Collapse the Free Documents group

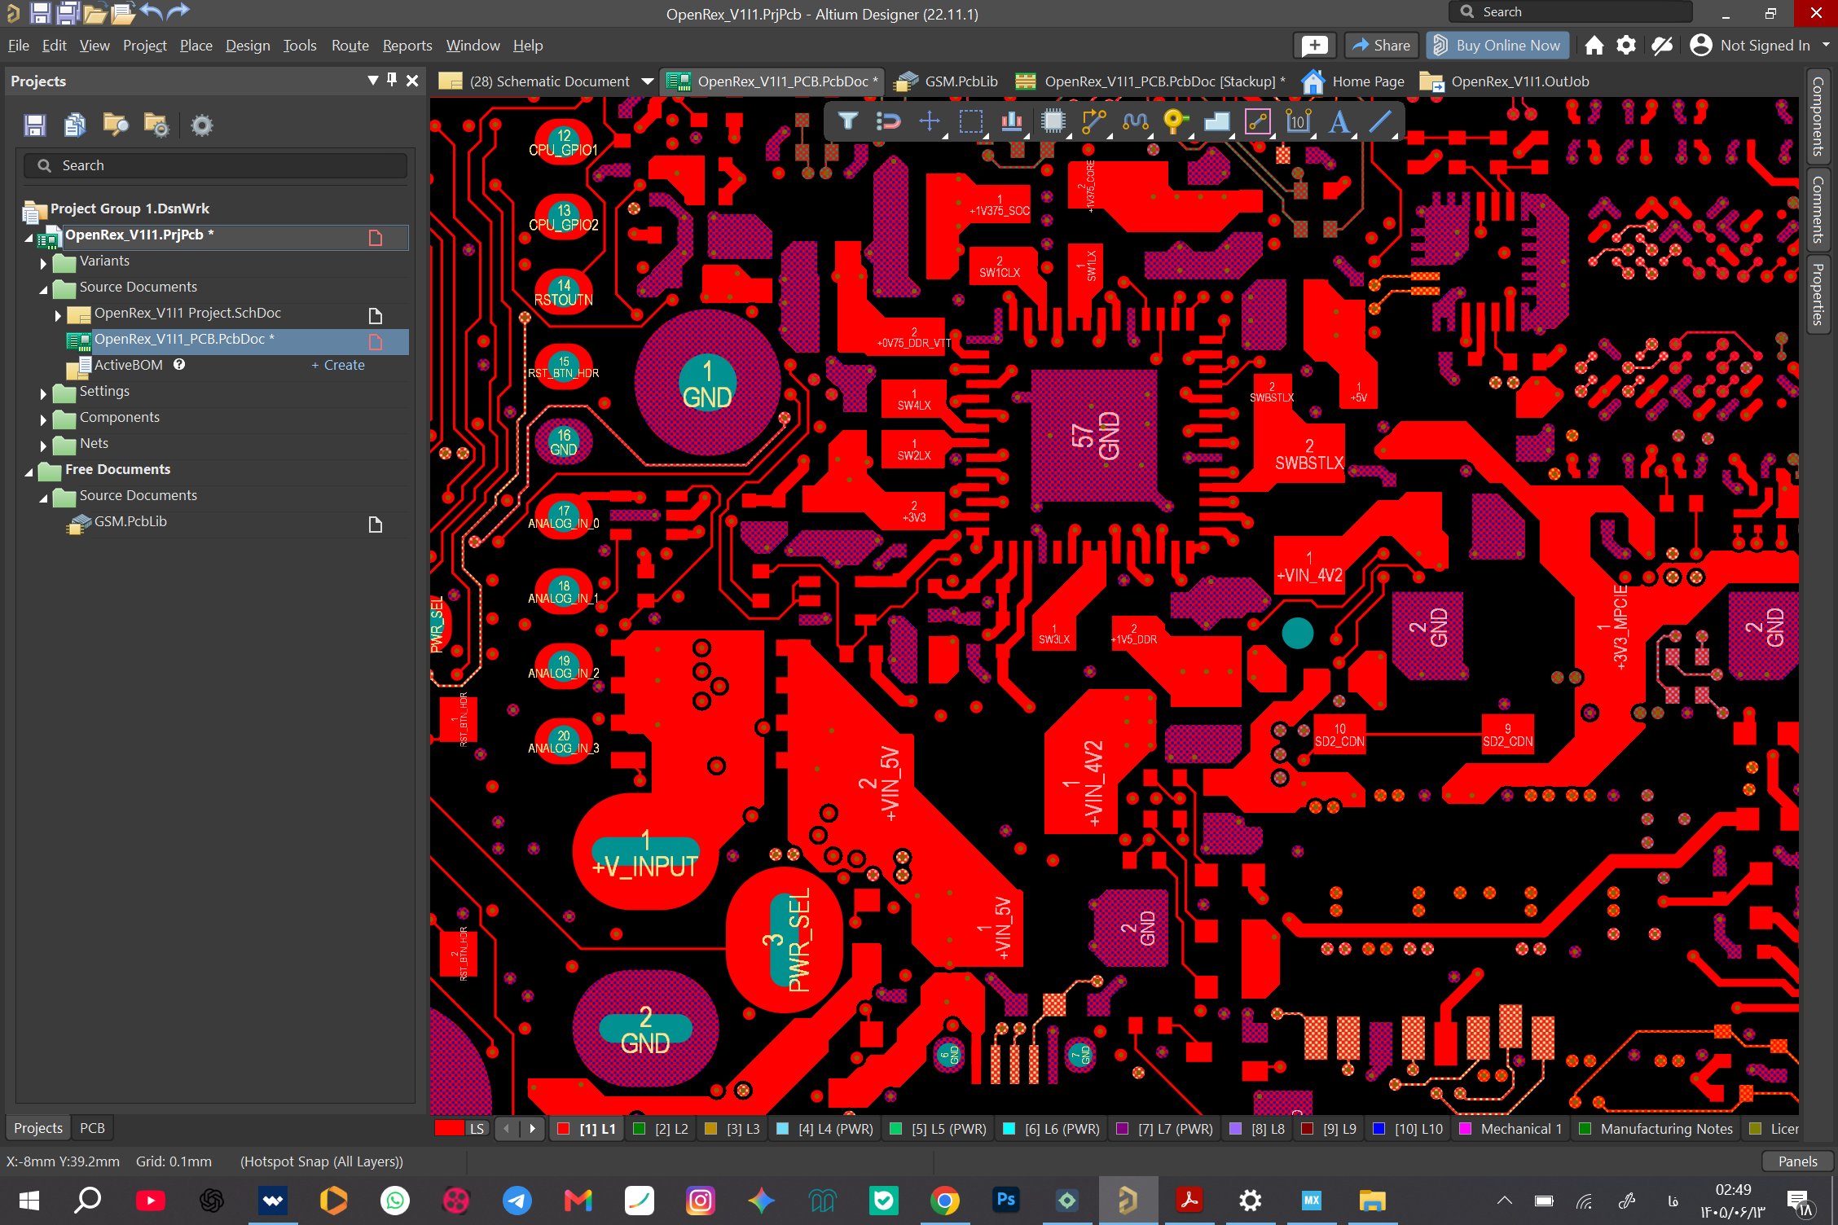pos(29,472)
